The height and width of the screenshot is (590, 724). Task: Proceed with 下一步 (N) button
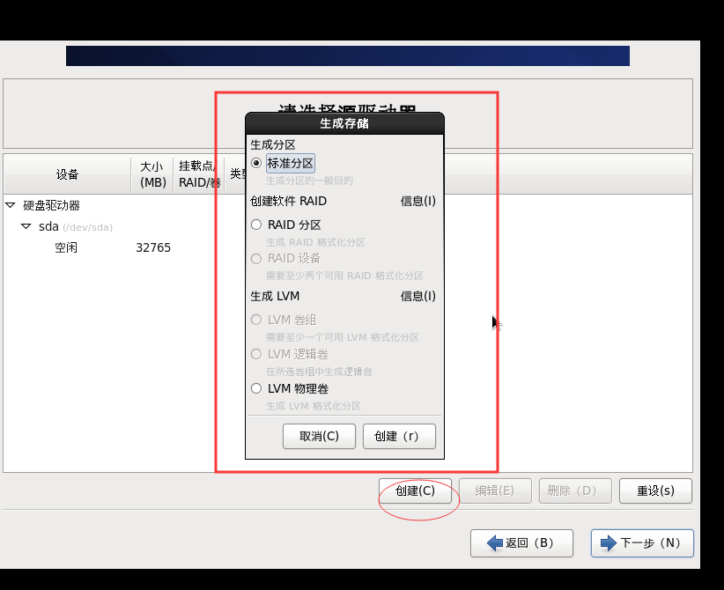pyautogui.click(x=642, y=543)
